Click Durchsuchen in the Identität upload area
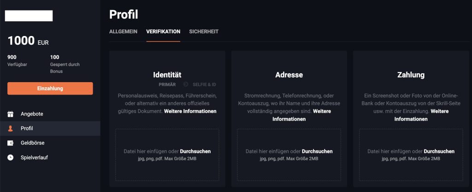Image resolution: width=472 pixels, height=192 pixels. pyautogui.click(x=195, y=151)
